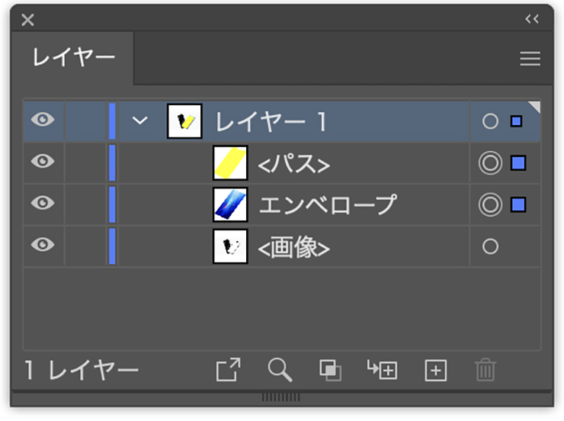Click the Create New Layer icon

click(434, 371)
